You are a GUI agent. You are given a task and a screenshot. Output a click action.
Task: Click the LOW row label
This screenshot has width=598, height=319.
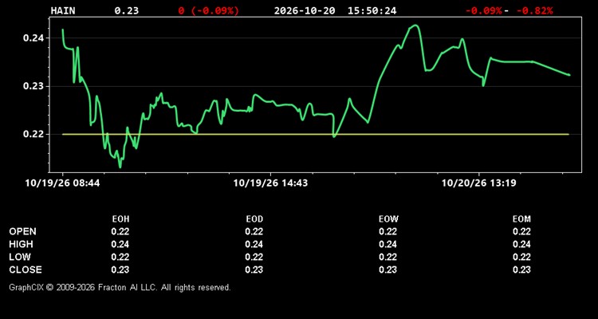click(x=20, y=257)
